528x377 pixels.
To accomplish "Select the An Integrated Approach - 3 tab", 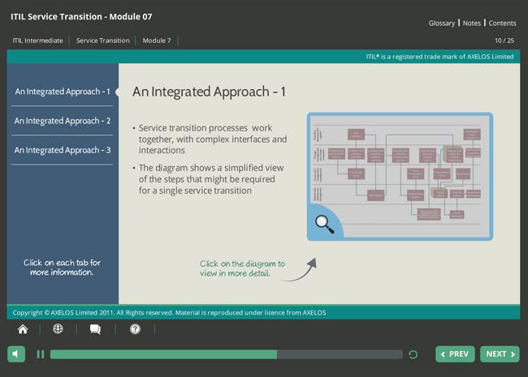I will (63, 150).
